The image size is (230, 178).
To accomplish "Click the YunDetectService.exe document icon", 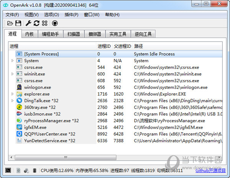I will pos(19,140).
